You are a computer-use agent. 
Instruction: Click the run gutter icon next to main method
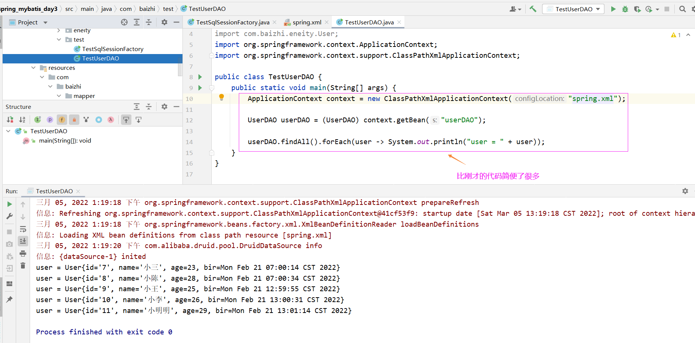[200, 88]
